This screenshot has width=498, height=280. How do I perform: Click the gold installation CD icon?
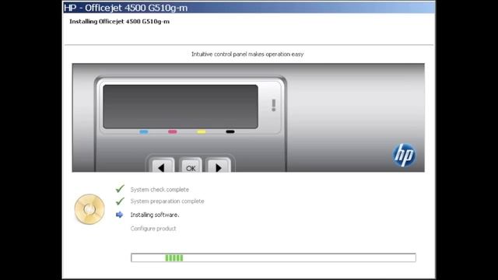click(x=89, y=209)
